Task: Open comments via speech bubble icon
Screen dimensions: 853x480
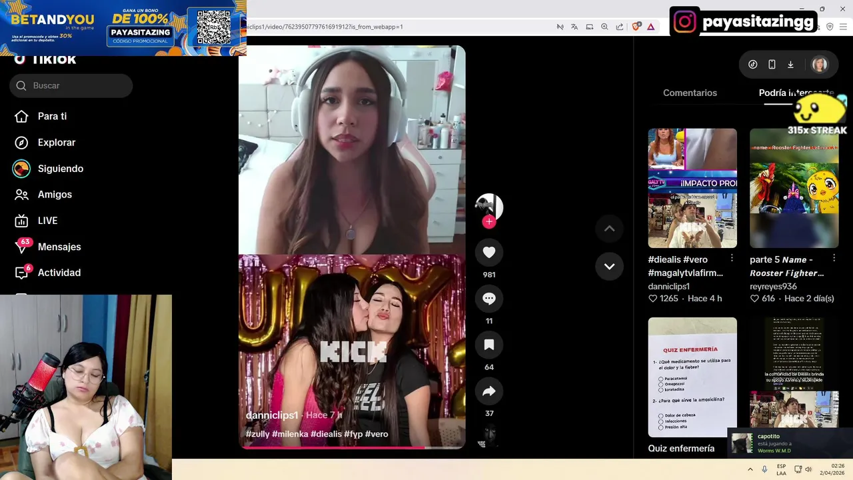Action: 489,299
